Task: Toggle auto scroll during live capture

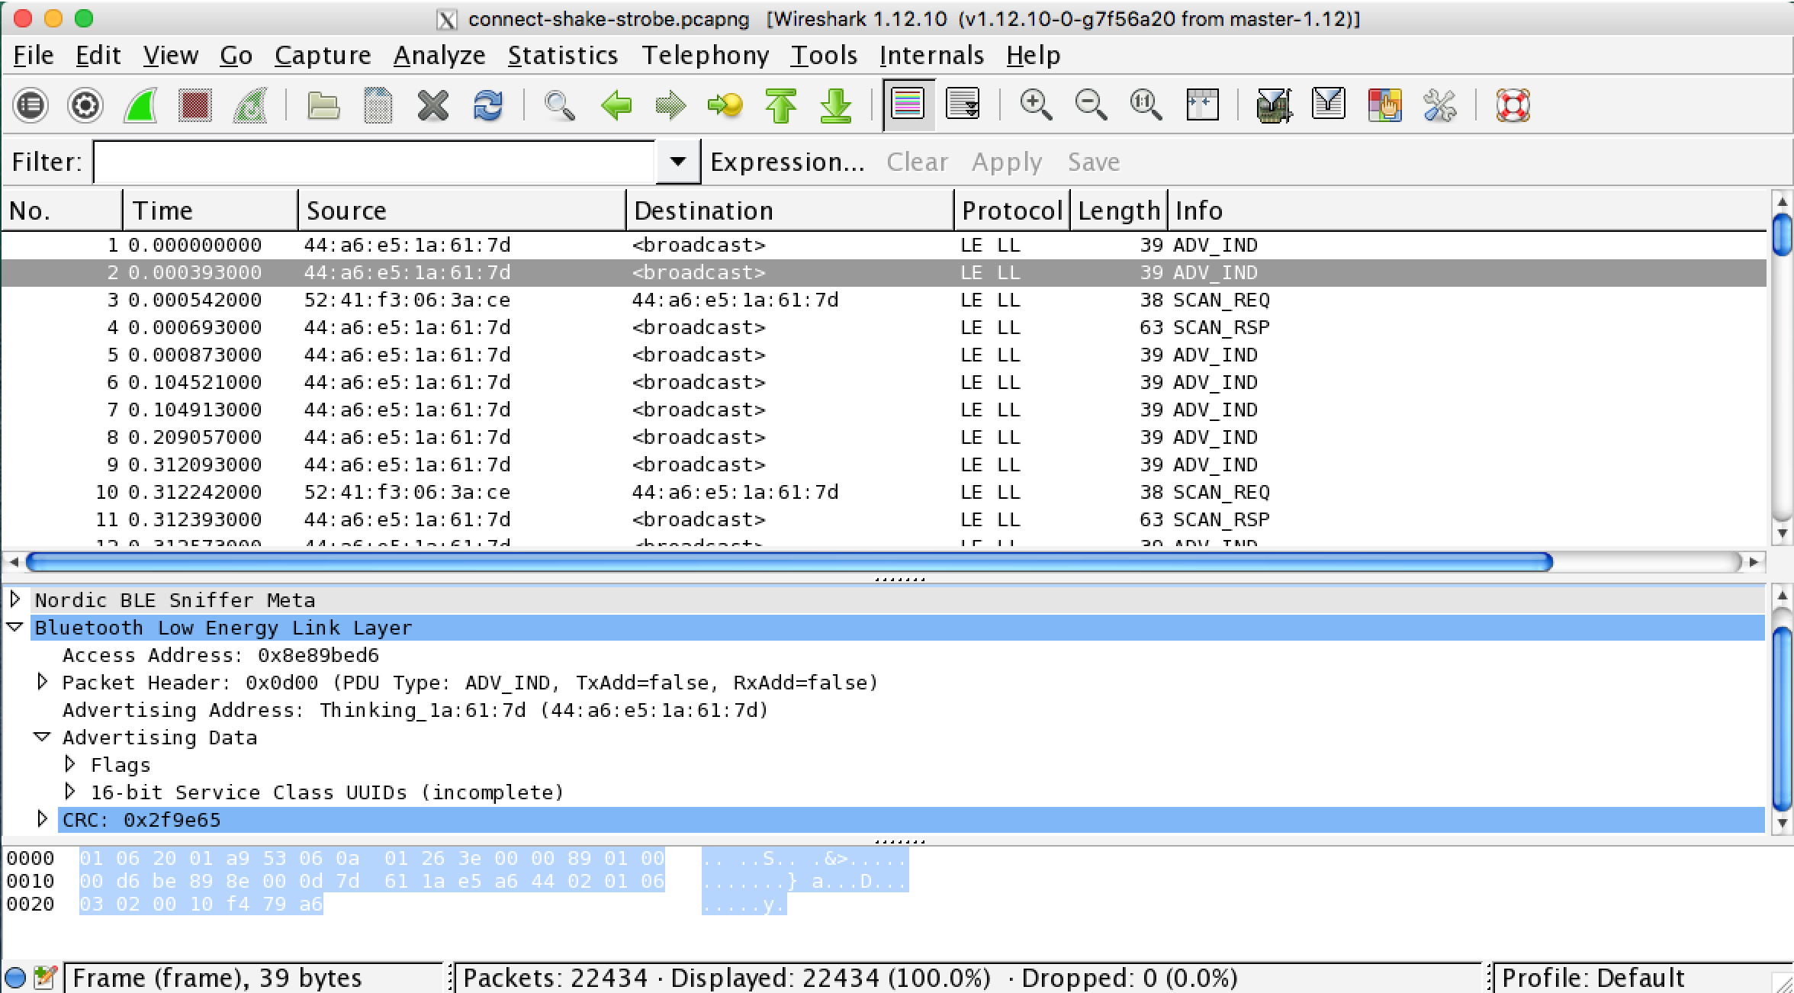Action: [x=963, y=105]
